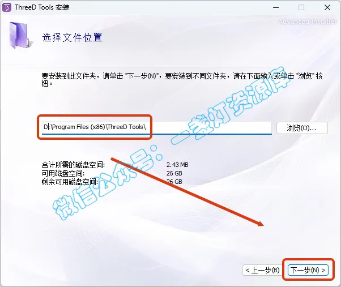Click the 合计所需的磁盘空间 label
341x287 pixels.
73,165
